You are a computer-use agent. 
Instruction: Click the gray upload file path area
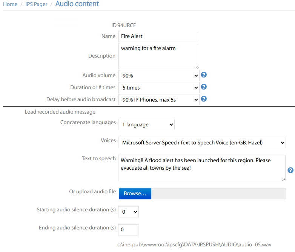tap(218, 193)
